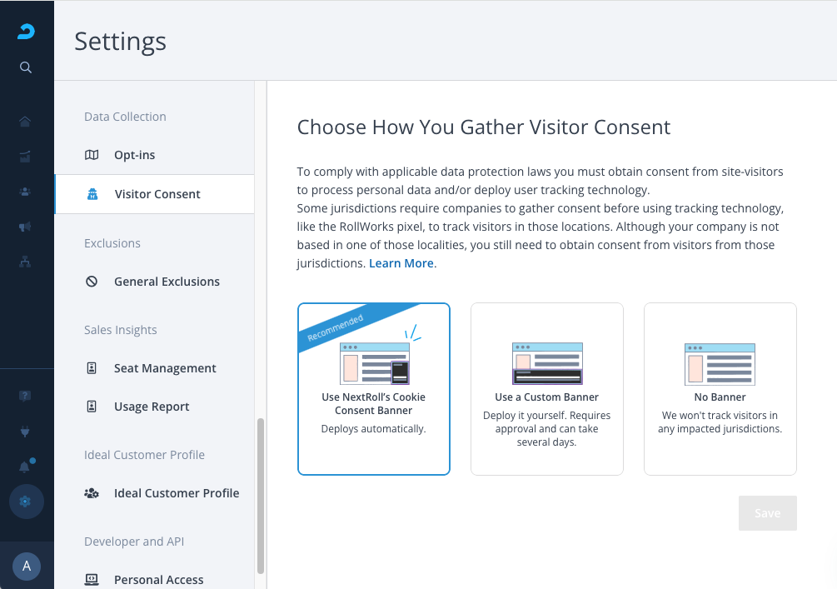Image resolution: width=837 pixels, height=589 pixels.
Task: Open the analytics chart icon in sidebar
Action: (x=25, y=156)
